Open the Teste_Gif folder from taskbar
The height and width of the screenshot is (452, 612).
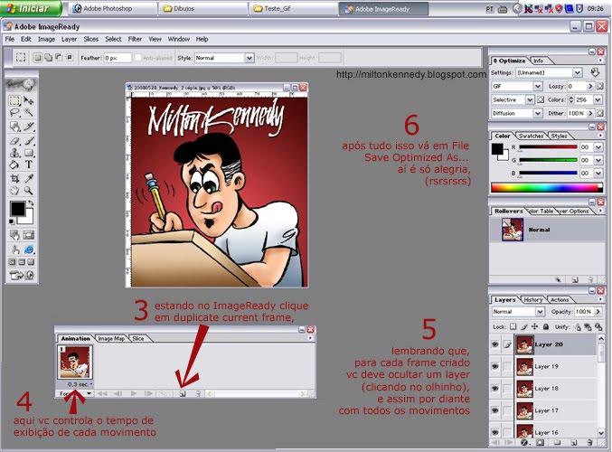tap(293, 8)
